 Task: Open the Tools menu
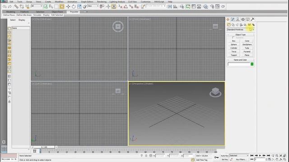[20, 2]
